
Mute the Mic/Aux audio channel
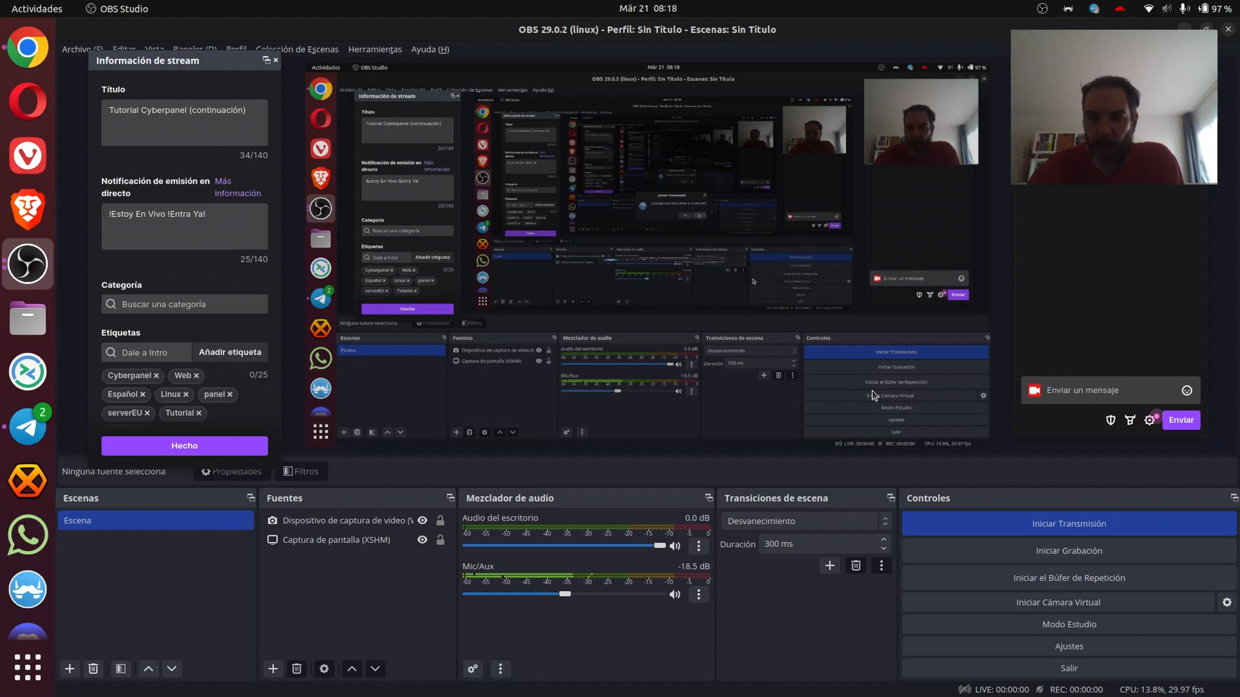(x=675, y=594)
